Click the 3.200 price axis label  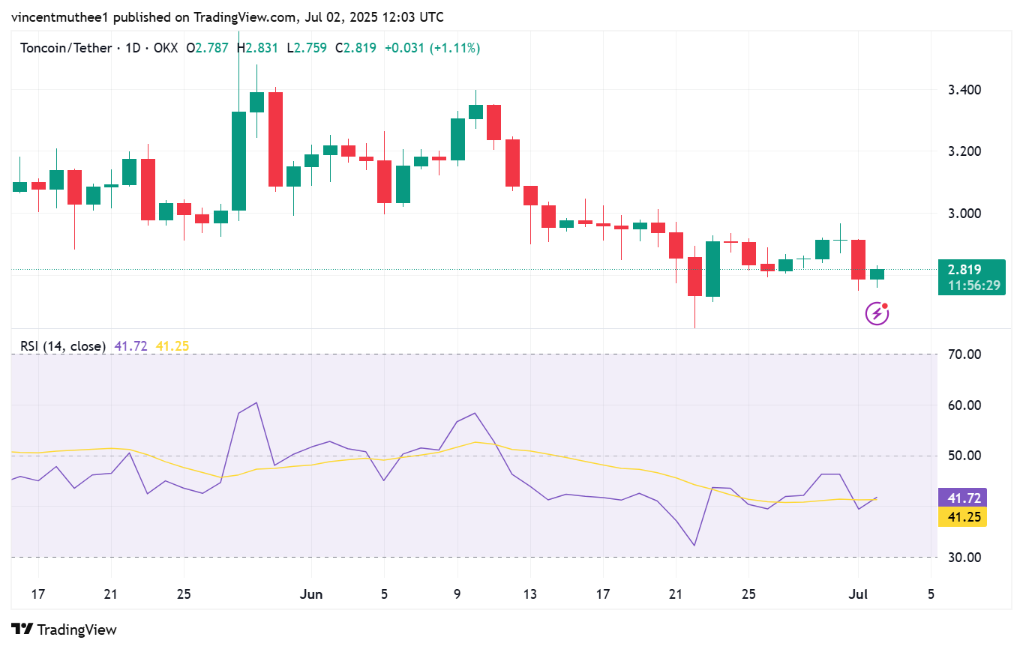[964, 151]
